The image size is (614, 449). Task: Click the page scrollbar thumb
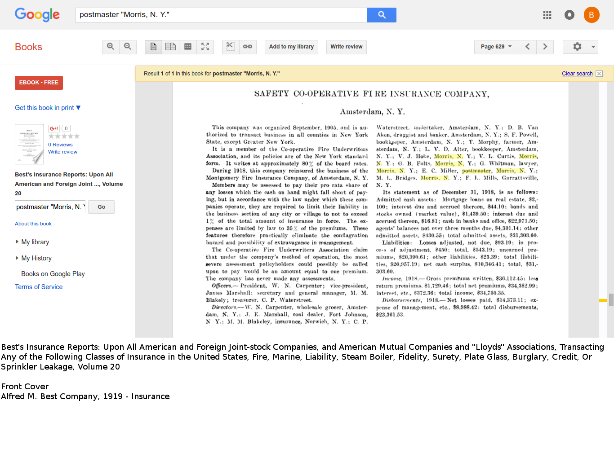[x=611, y=300]
